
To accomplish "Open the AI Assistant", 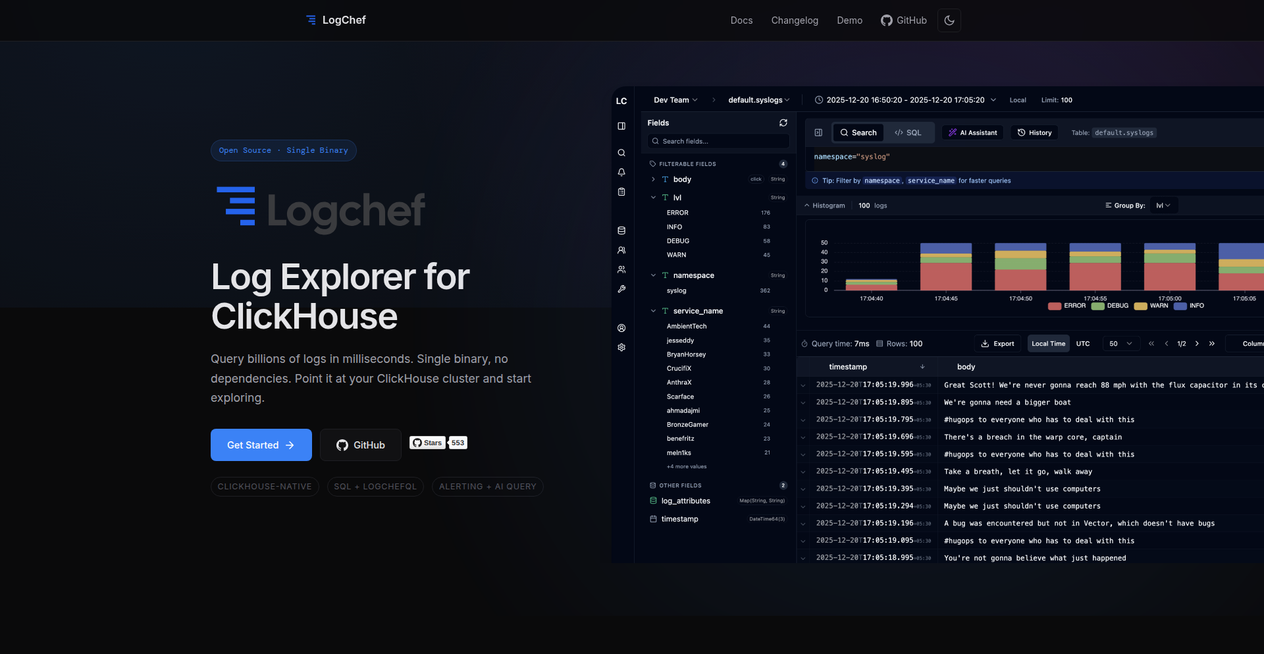I will [972, 132].
